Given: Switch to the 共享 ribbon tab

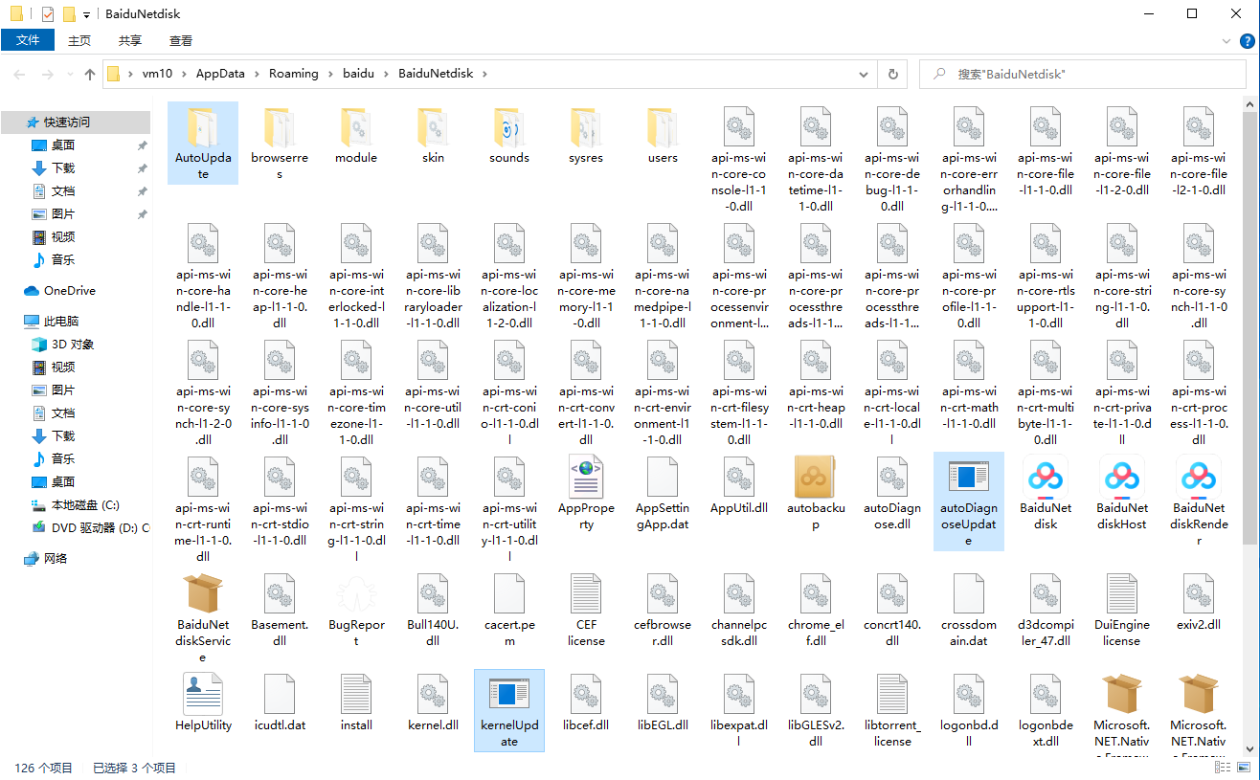Looking at the screenshot, I should coord(130,40).
